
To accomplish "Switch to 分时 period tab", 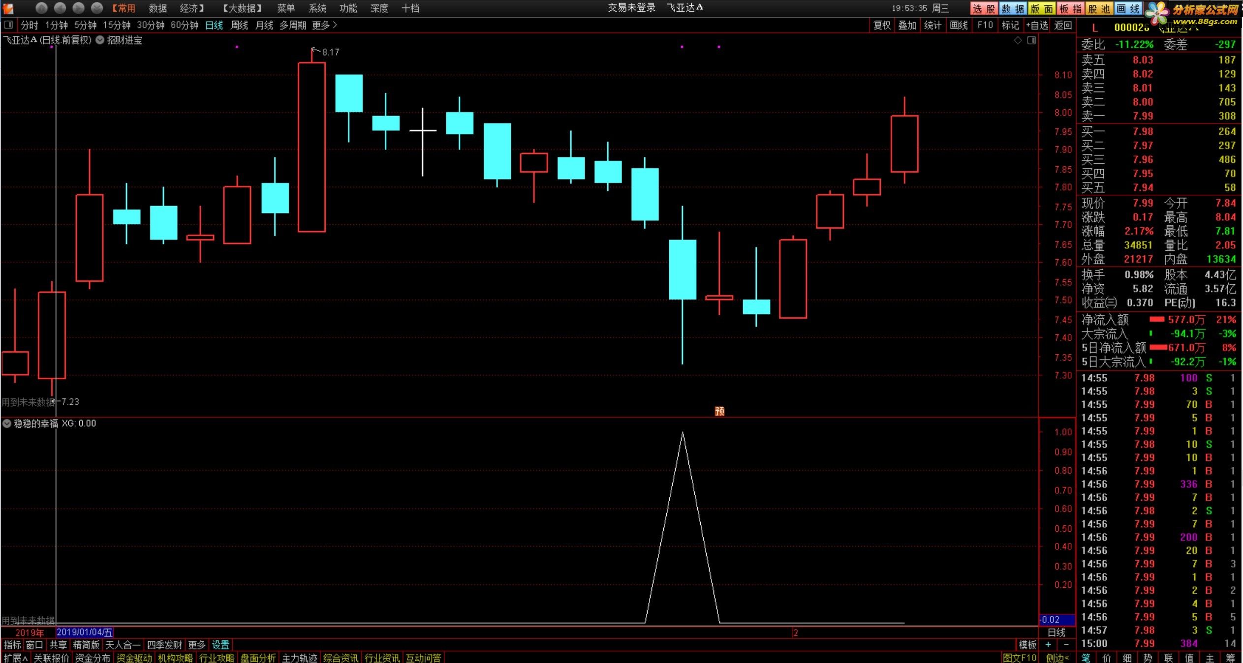I will (x=30, y=25).
